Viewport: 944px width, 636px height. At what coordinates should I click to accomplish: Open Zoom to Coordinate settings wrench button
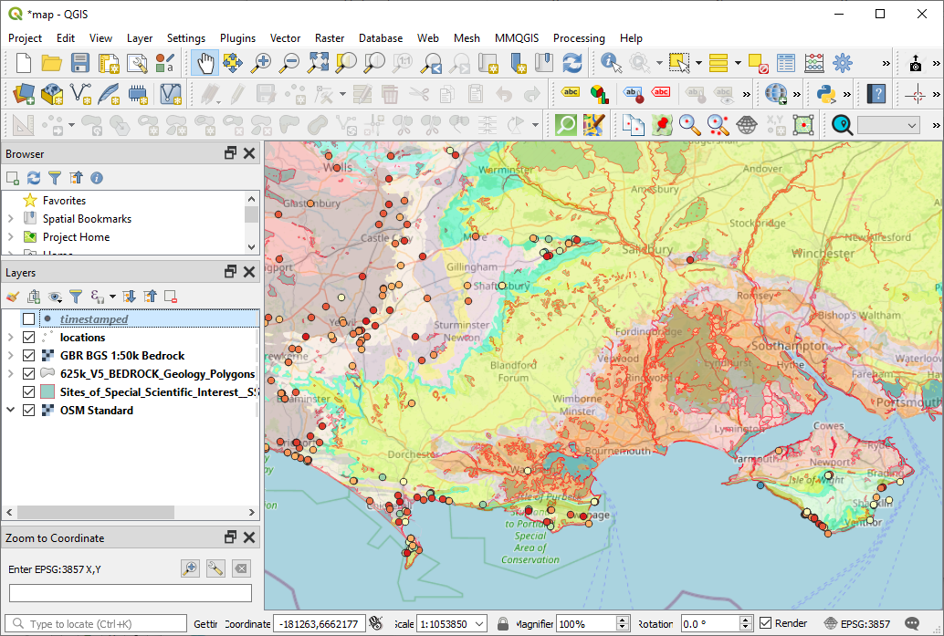(x=215, y=568)
